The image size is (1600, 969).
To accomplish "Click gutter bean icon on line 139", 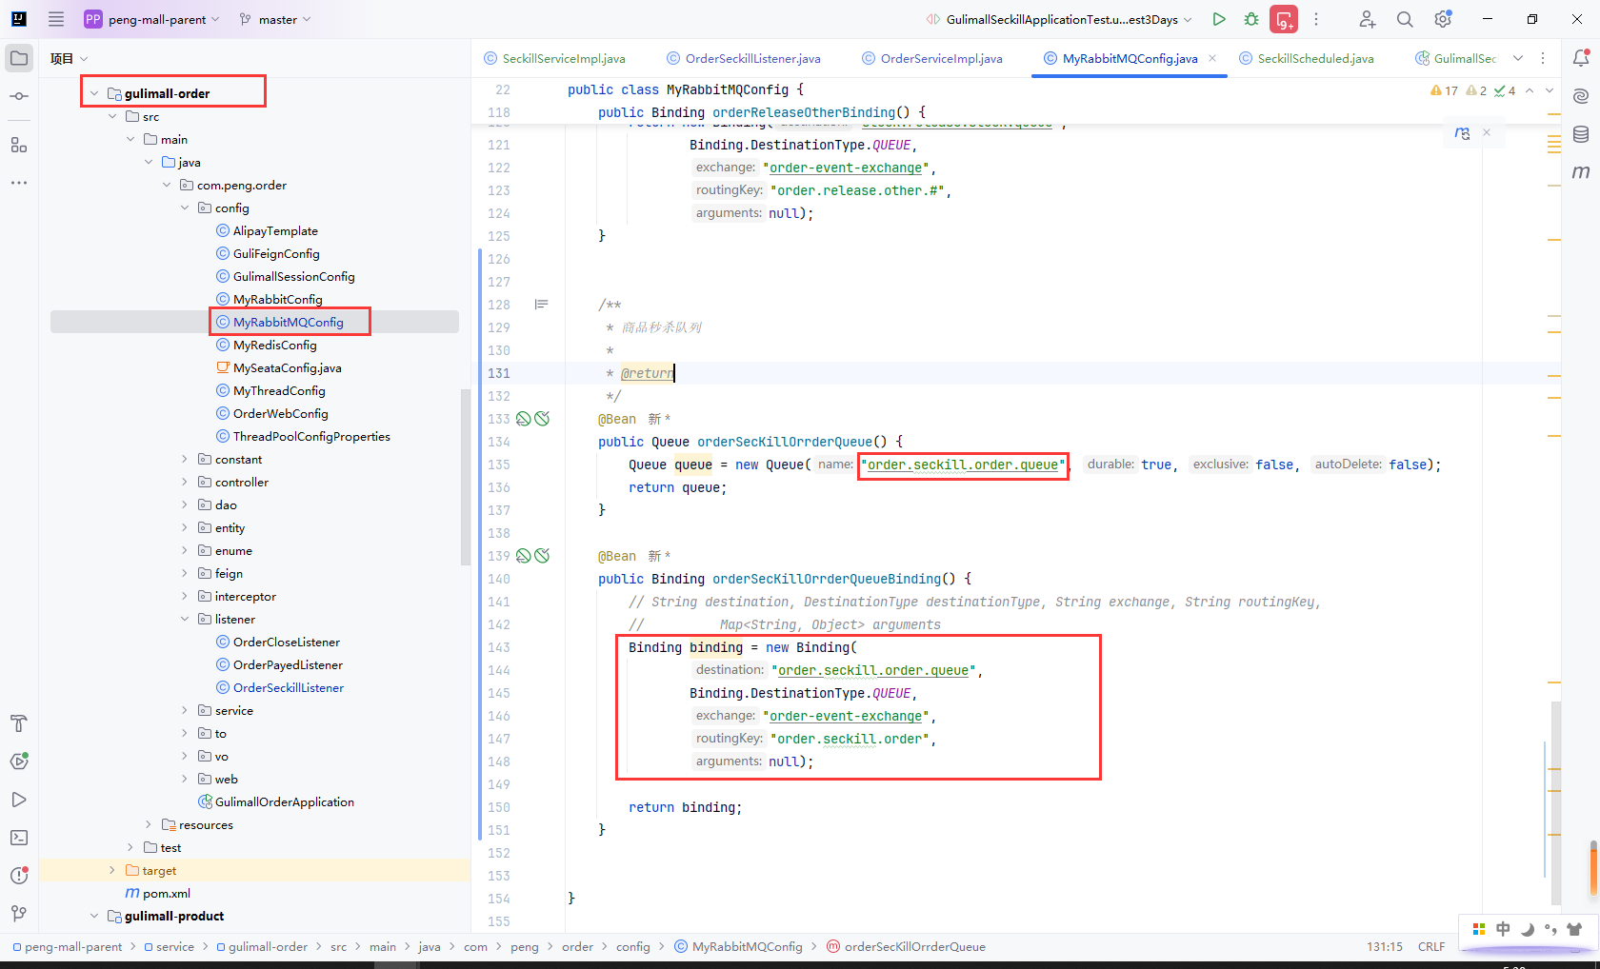I will point(523,556).
